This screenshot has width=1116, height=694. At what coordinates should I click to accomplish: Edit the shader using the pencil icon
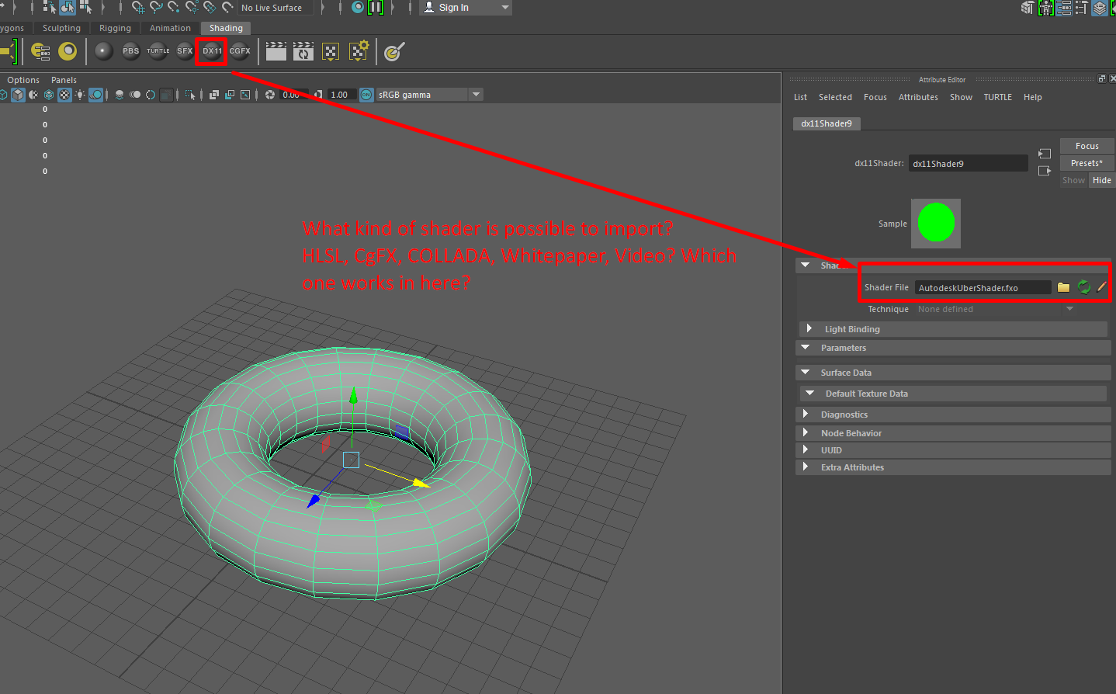1102,286
